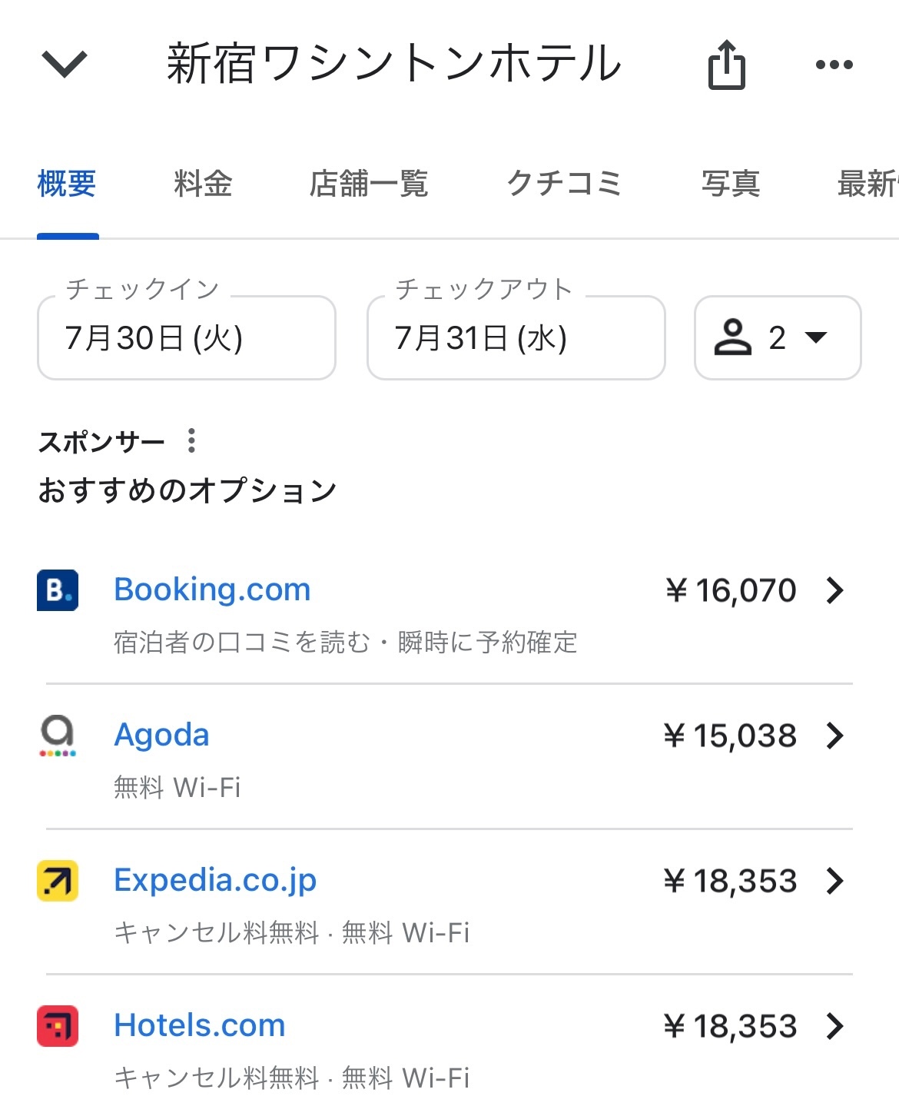Open sponsor info vertical dots menu
899x1116 pixels.
[191, 441]
